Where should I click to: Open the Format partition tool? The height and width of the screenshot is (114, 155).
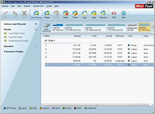pos(75,15)
